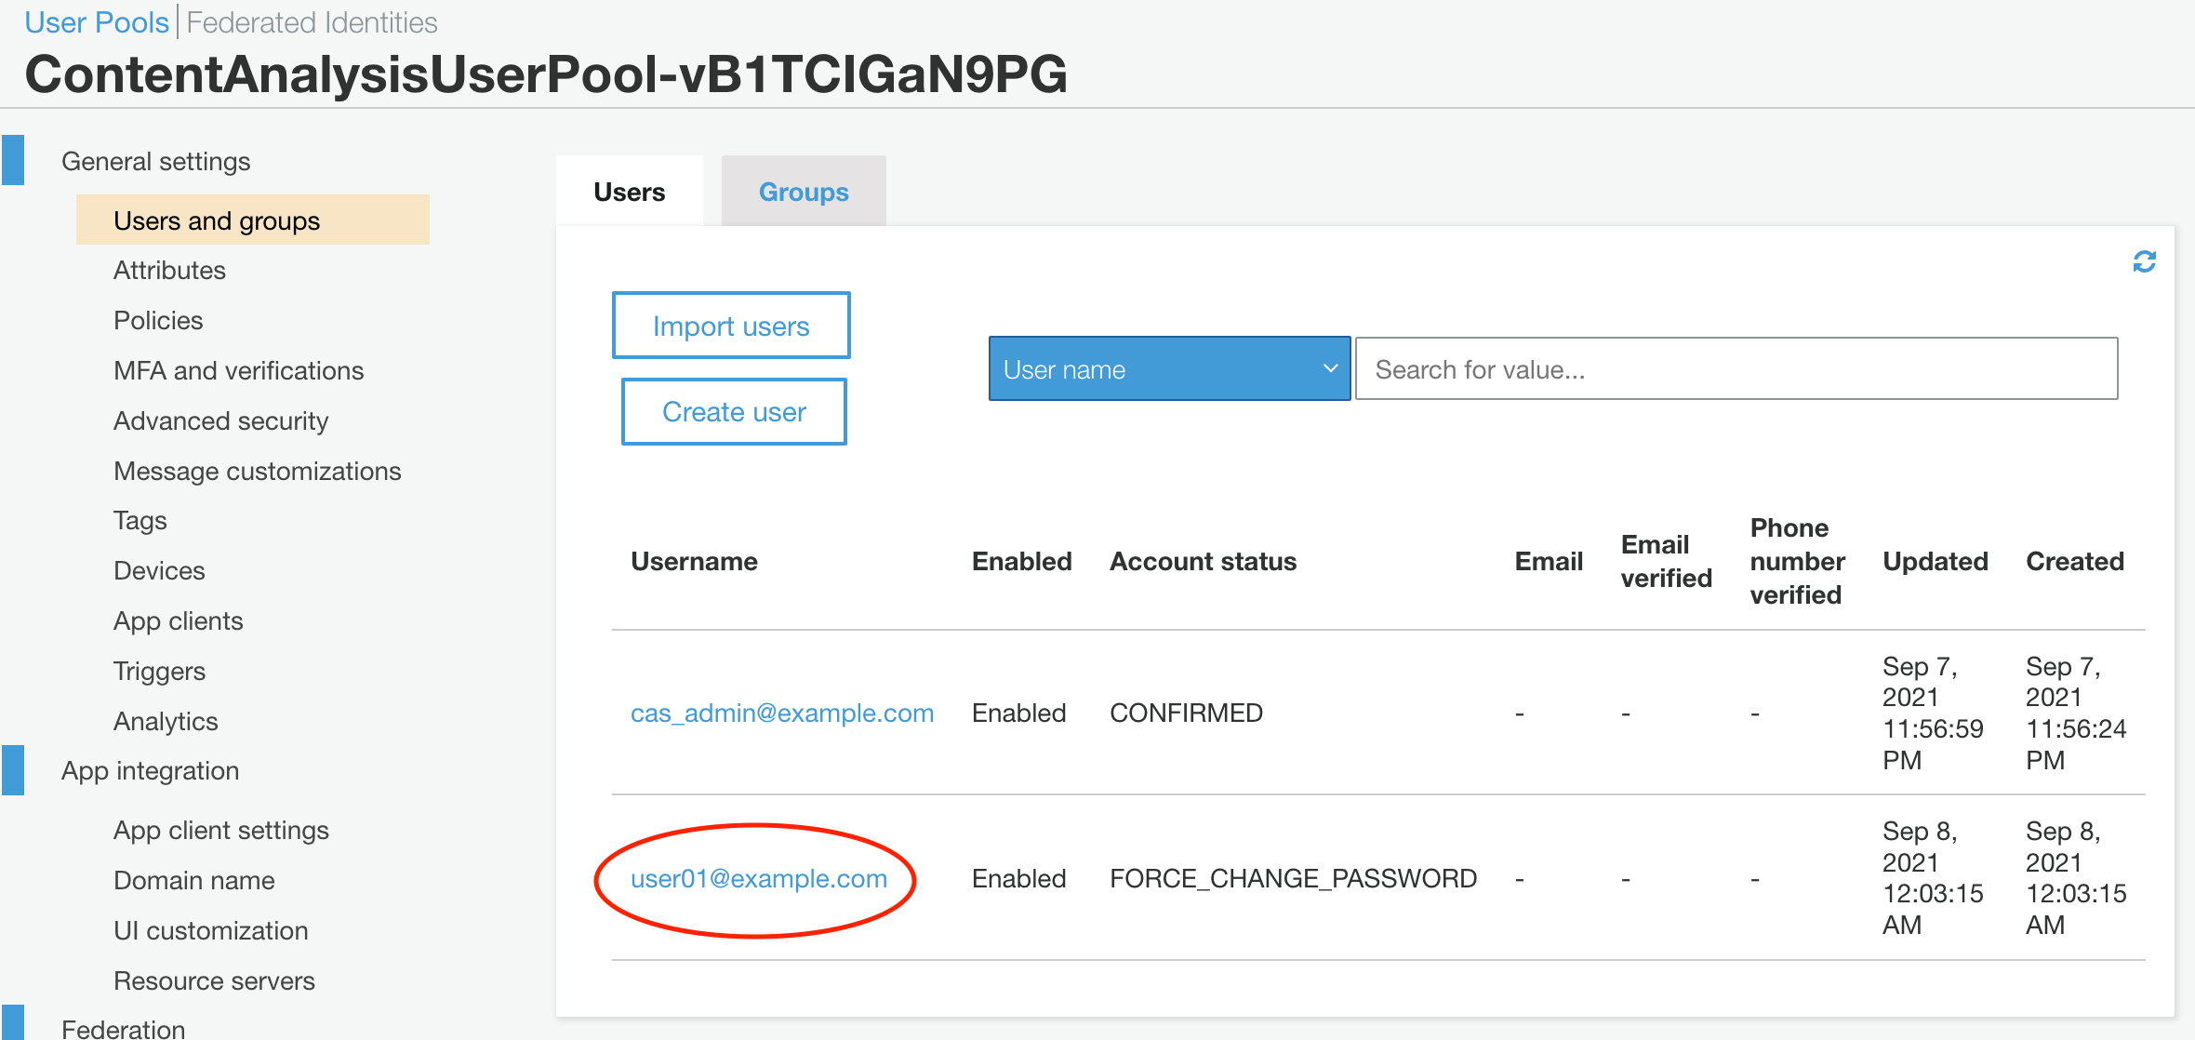2195x1040 pixels.
Task: Click the Search for value field
Action: click(x=1736, y=369)
